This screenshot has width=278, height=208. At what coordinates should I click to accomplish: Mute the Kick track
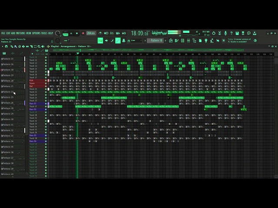(46, 81)
